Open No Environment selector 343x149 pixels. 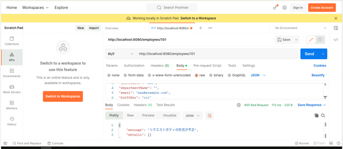(x=300, y=28)
